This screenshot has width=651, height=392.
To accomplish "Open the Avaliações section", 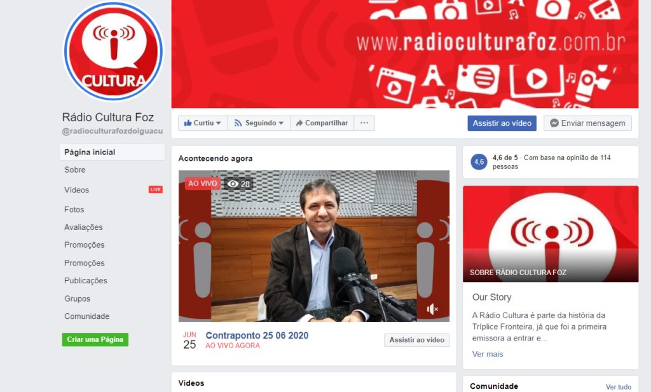I will tap(83, 227).
